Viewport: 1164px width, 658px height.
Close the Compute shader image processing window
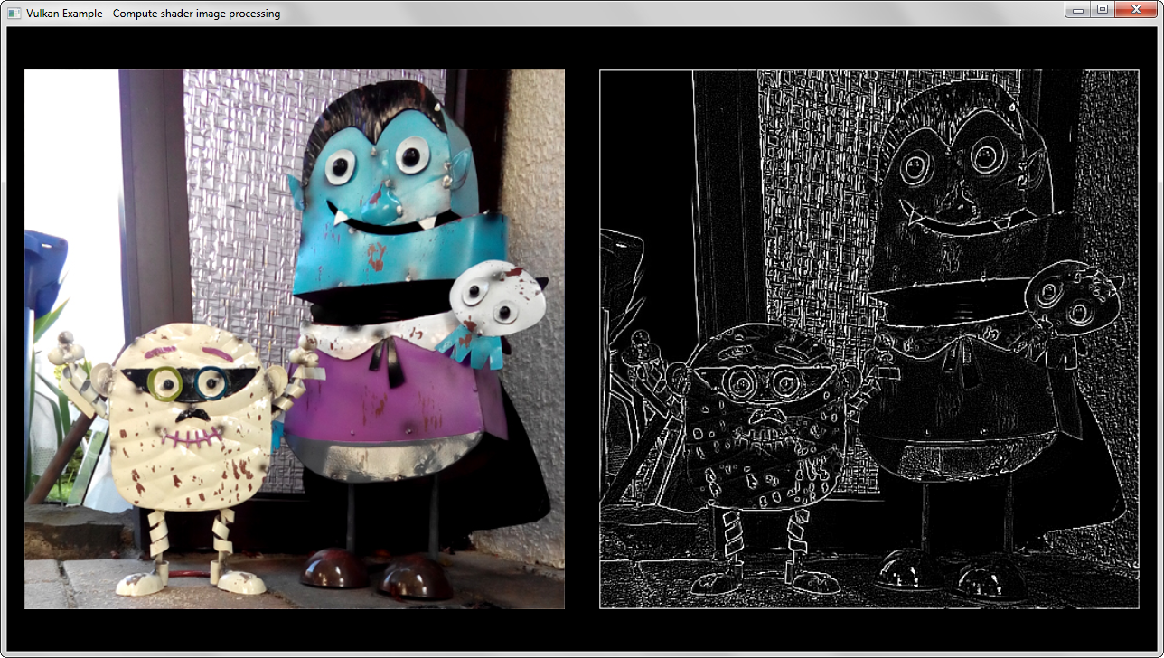tap(1136, 10)
